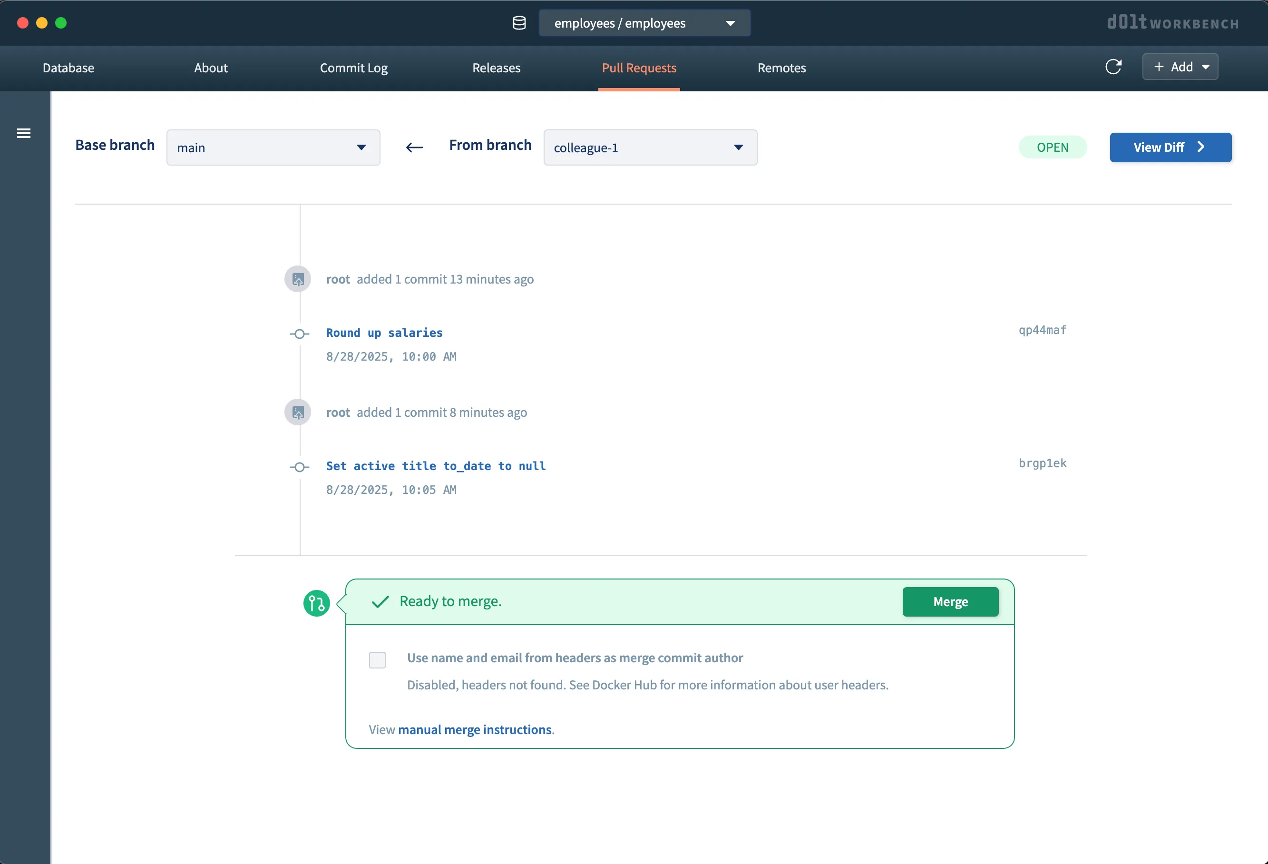Screen dimensions: 1268x864
Task: Click the d0lt Workbench logo
Action: tap(1172, 23)
